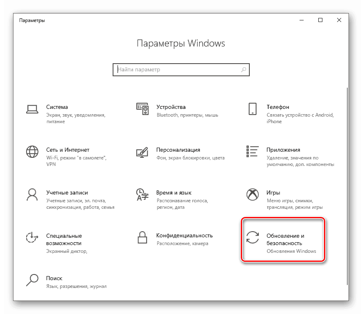Click text 'Распознавание голоса, регион, дата'
Screen dimensions: 362x314
[x=182, y=204]
